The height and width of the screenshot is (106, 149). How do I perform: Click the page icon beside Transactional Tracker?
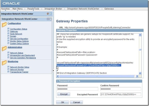pyautogui.click(x=8, y=72)
